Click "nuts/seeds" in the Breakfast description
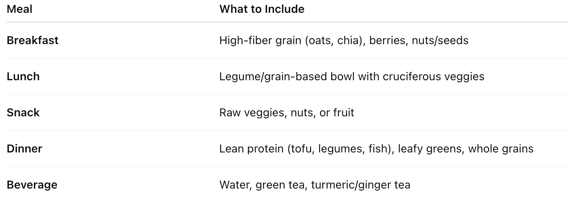Screen dimensions: 568x207 click(x=440, y=41)
